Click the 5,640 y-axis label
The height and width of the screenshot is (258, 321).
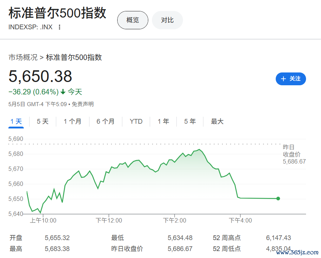[16, 214]
